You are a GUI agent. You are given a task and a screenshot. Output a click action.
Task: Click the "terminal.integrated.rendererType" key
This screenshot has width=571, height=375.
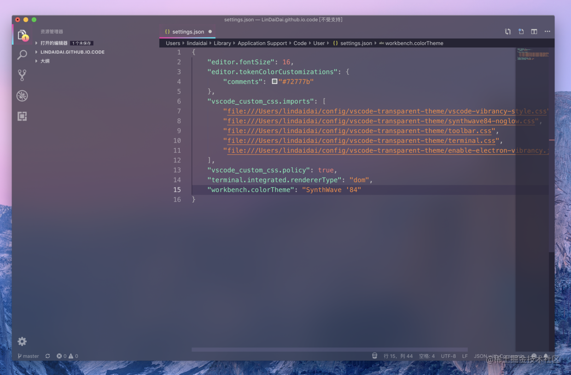pos(274,180)
